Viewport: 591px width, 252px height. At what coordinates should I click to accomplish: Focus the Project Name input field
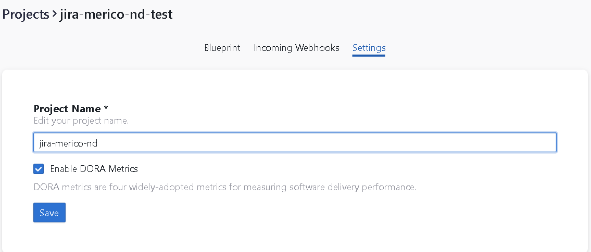pos(295,142)
